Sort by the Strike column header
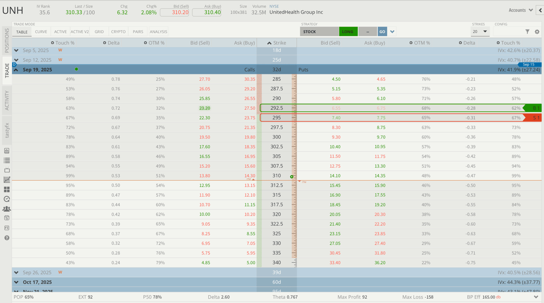 [x=277, y=43]
